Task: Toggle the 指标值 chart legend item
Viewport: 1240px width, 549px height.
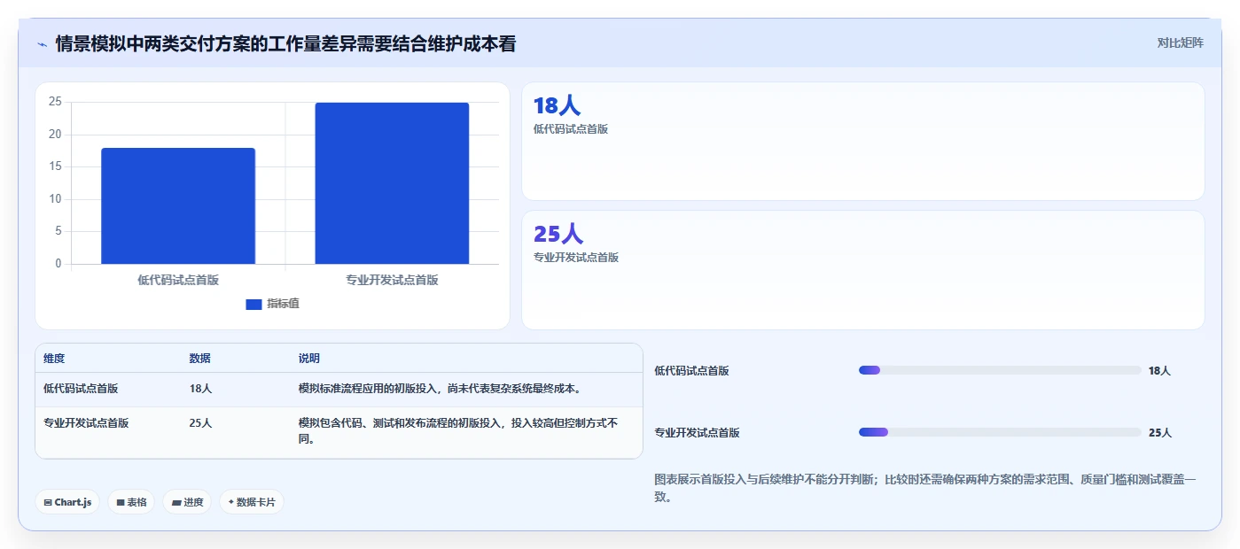Action: (272, 304)
